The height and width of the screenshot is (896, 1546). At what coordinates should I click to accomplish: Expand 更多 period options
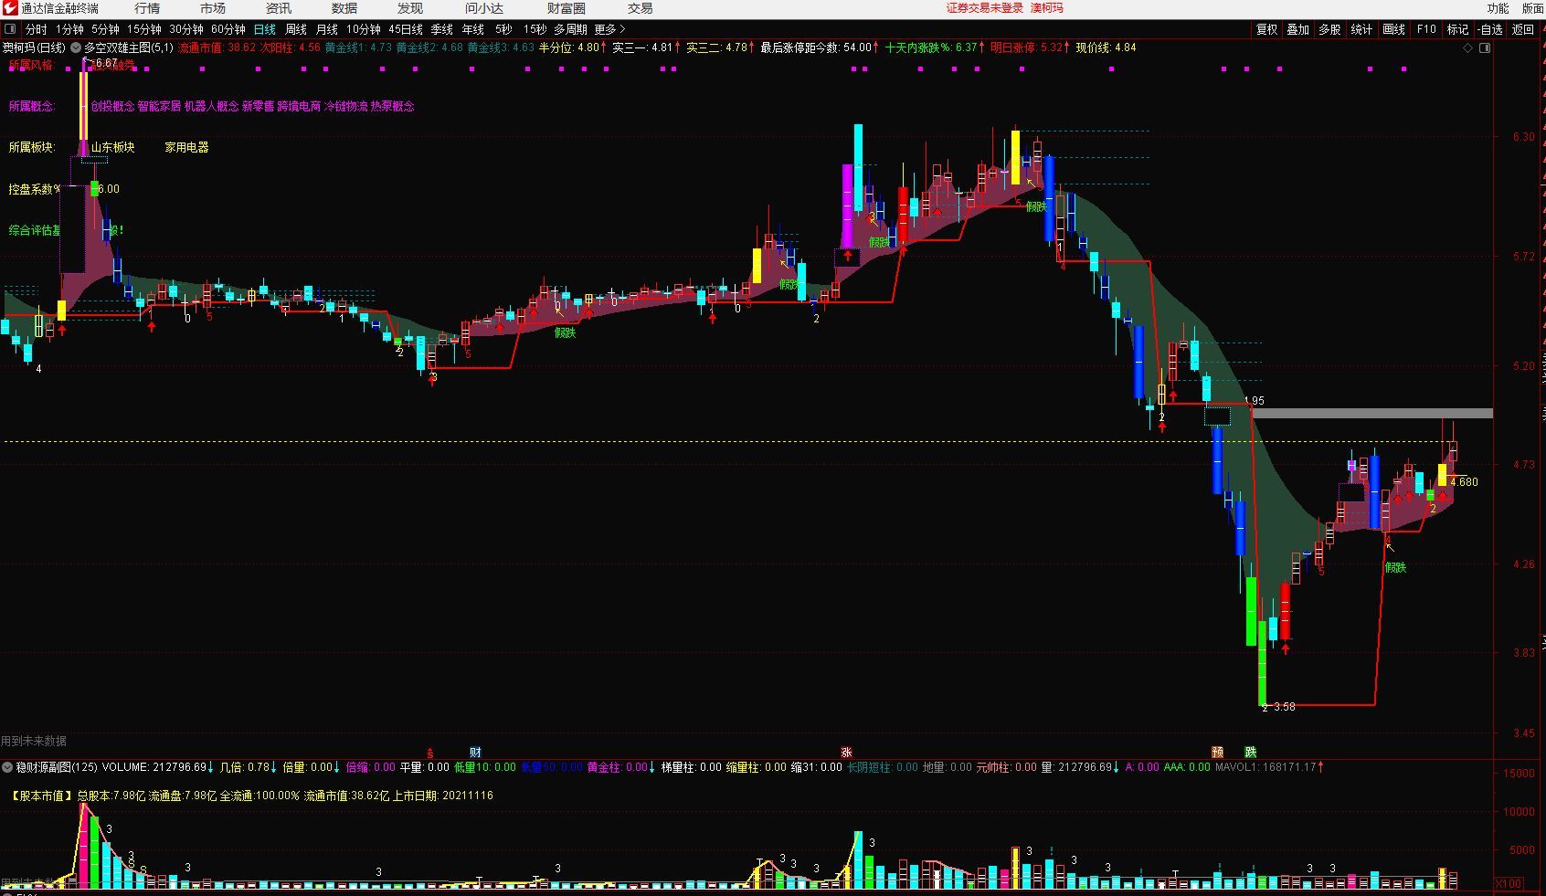click(x=609, y=29)
